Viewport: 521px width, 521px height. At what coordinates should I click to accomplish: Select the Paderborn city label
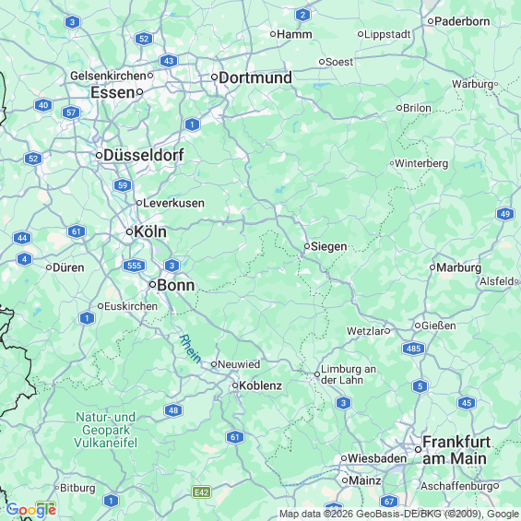[462, 21]
